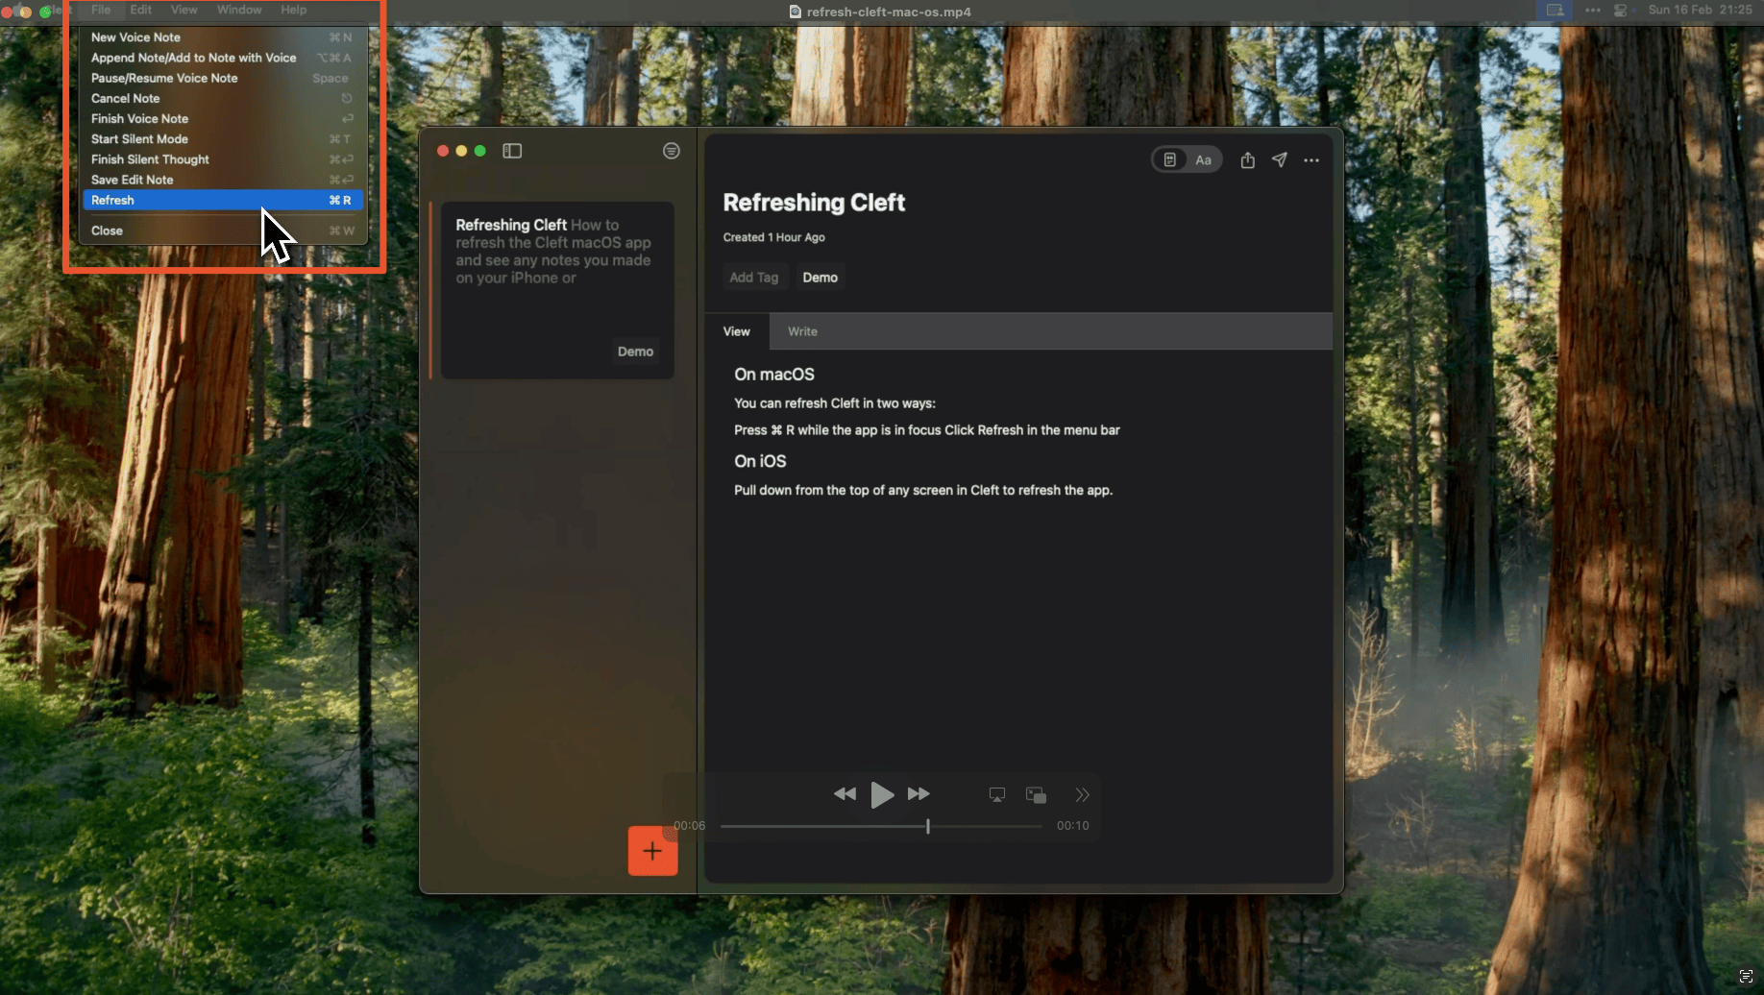Switch the segmented control to Aa text view

[1203, 159]
